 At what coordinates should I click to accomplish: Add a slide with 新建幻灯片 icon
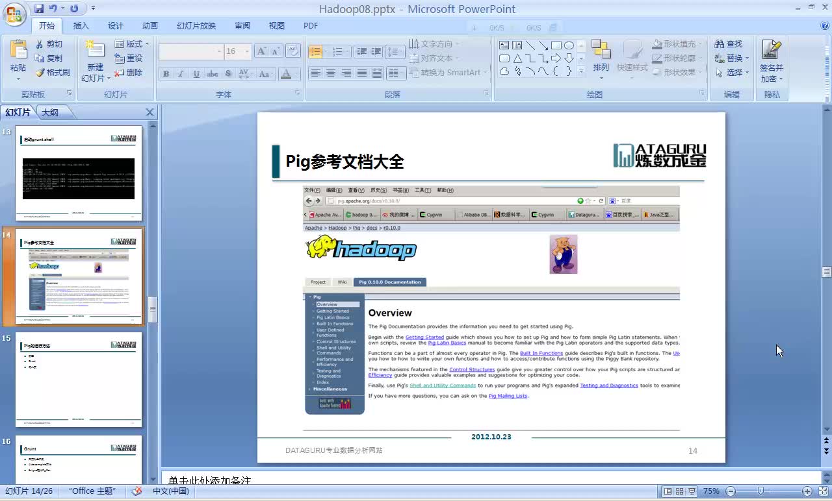(x=95, y=51)
